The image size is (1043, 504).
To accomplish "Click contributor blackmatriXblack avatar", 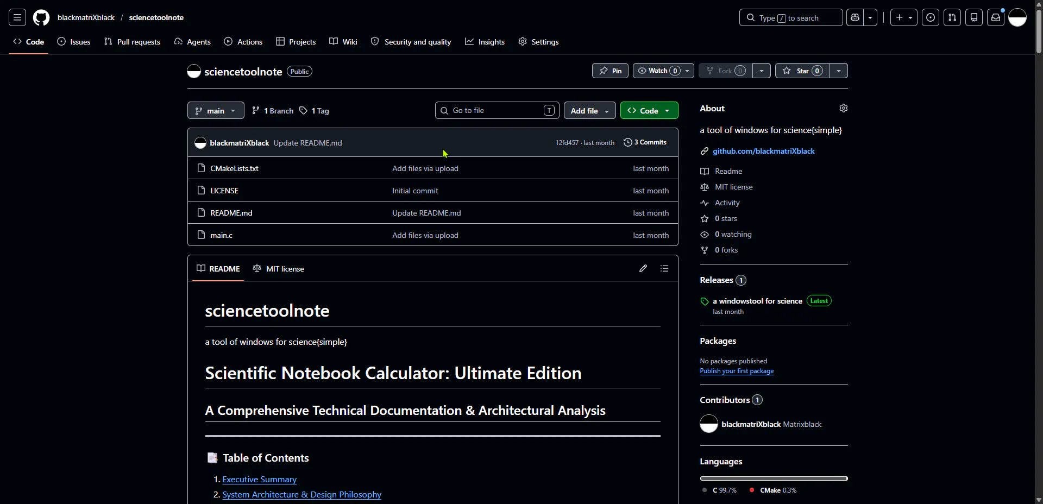I will pyautogui.click(x=709, y=424).
